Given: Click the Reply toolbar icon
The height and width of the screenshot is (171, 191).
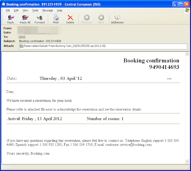Looking at the screenshot, I should (x=11, y=18).
